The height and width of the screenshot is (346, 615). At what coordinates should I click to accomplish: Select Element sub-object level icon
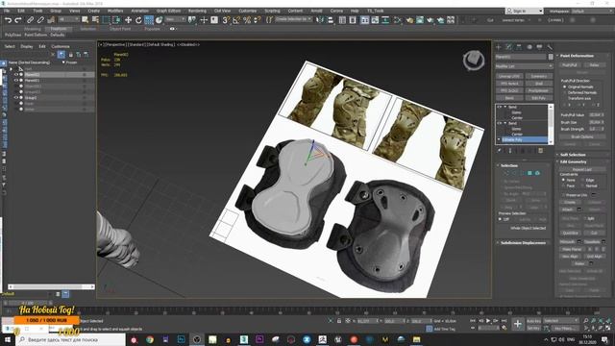pos(537,173)
